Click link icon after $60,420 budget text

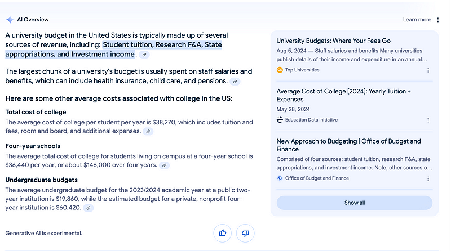89,208
